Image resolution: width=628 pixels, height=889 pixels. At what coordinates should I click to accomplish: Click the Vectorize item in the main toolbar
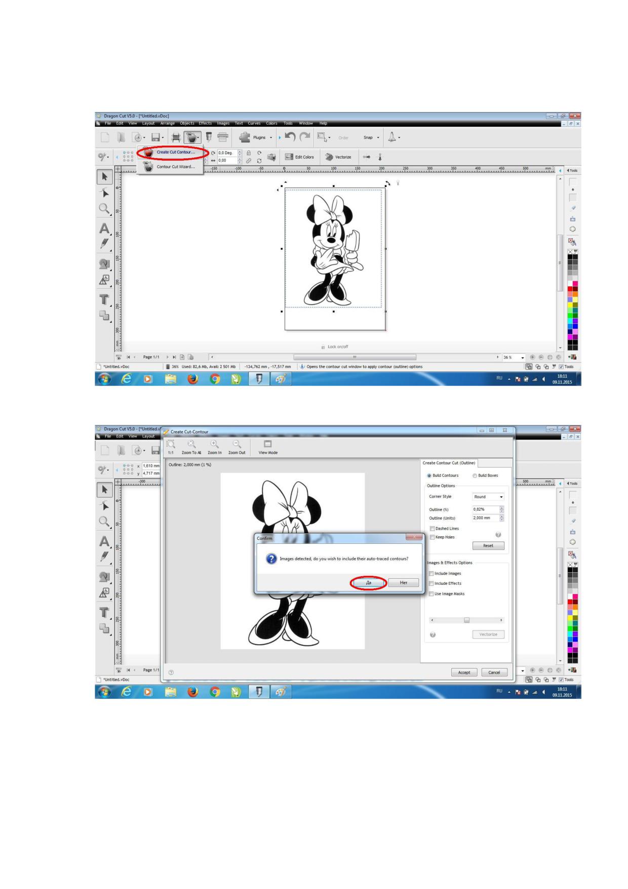tap(338, 157)
